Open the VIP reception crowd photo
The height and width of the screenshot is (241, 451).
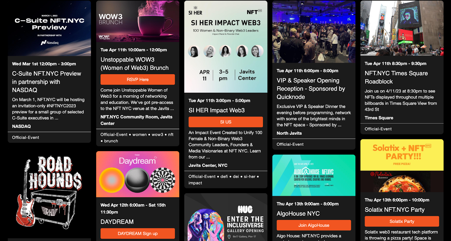click(x=314, y=32)
